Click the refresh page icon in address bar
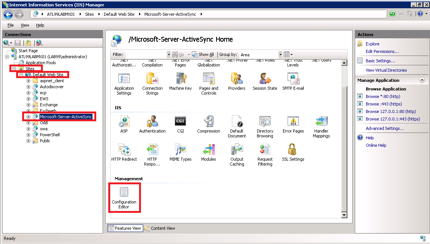The image size is (430, 244). (x=392, y=14)
